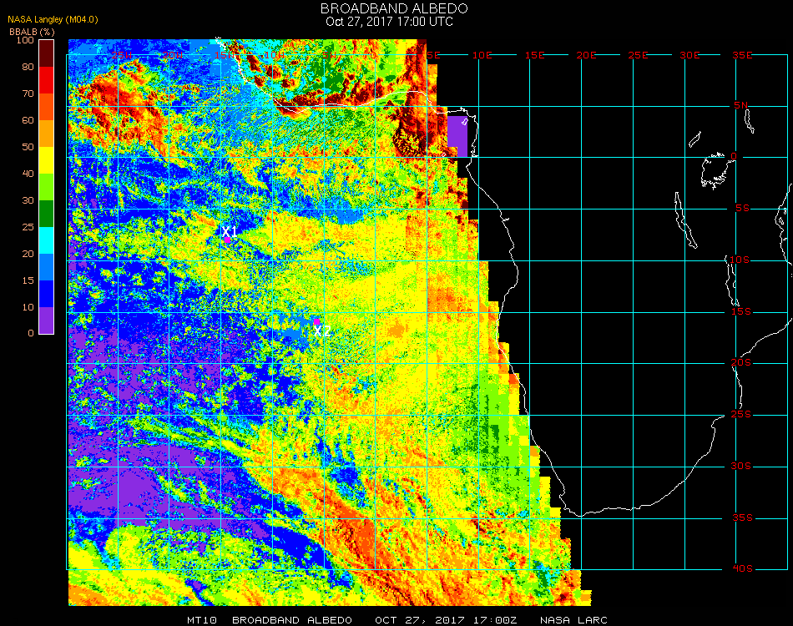Screen dimensions: 793x626
Task: Click the solid purple rectangle near 5E
Action: point(457,137)
